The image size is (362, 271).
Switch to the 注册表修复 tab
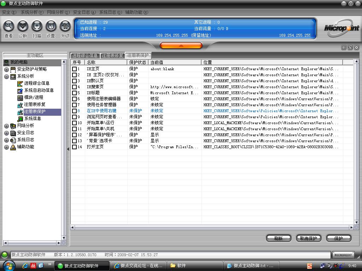pos(112,55)
